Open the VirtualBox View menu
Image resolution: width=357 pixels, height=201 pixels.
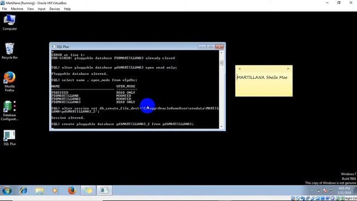(30, 9)
